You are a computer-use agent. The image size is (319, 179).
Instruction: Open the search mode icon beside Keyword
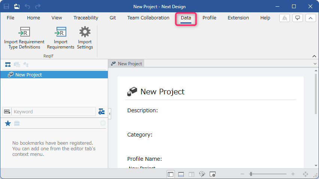[7, 112]
